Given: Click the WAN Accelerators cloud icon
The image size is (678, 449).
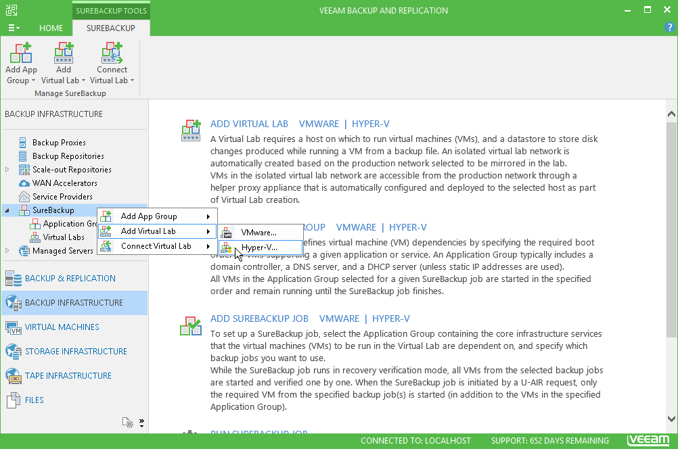Looking at the screenshot, I should click(24, 183).
